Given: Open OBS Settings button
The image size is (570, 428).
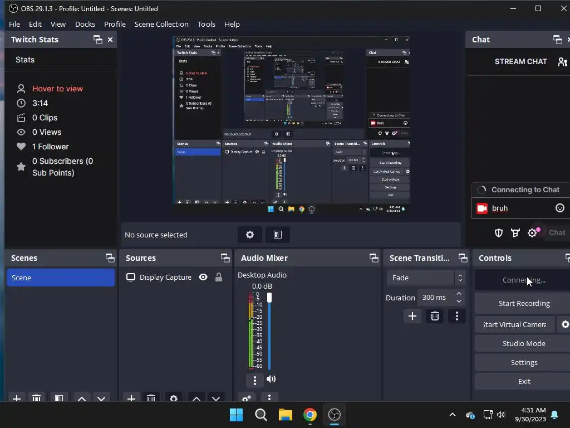Looking at the screenshot, I should 523,362.
